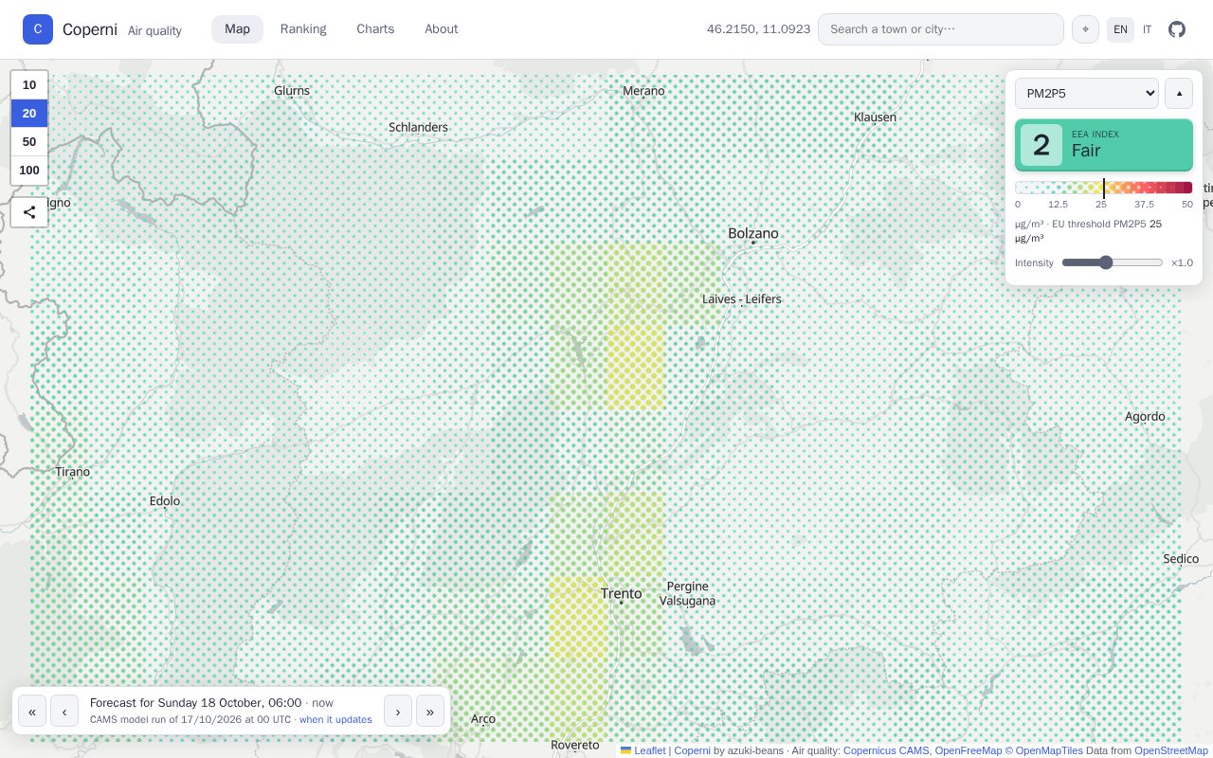Click the PM2P5 color scale bar
1213x758 pixels.
(x=1104, y=188)
